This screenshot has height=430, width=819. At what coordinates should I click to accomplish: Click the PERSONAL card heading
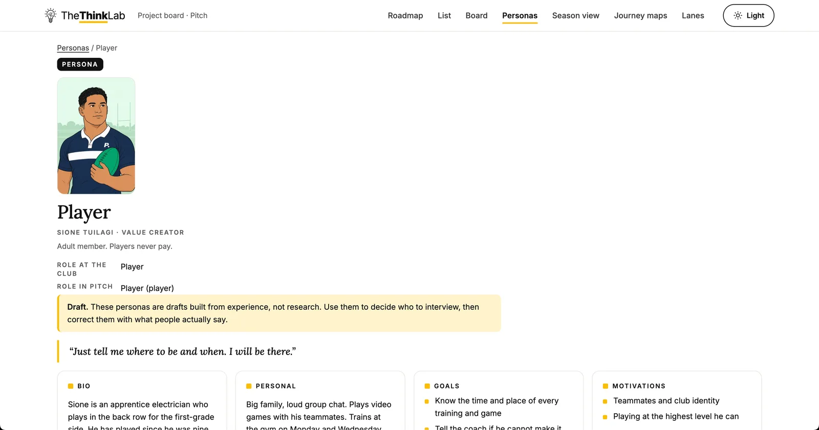point(276,386)
